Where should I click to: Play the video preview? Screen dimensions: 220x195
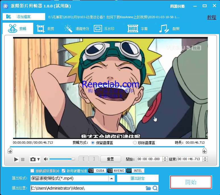16,159
